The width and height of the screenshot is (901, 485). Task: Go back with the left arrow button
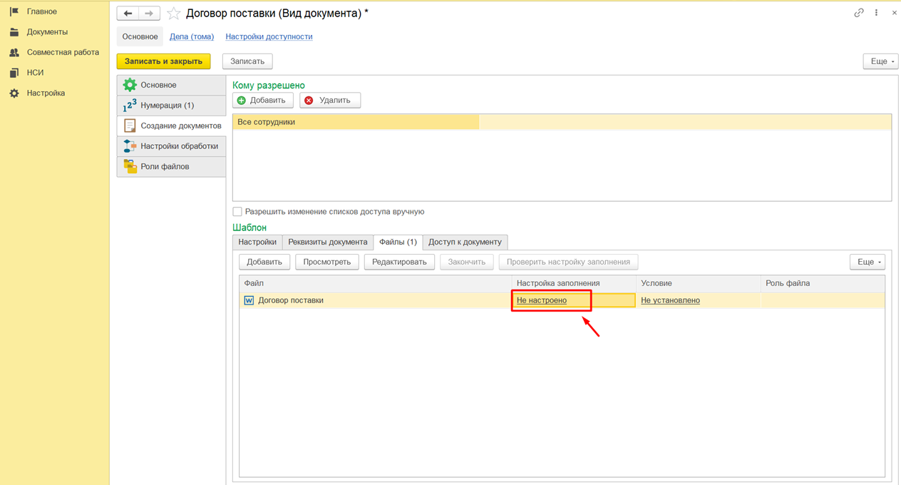pos(128,14)
